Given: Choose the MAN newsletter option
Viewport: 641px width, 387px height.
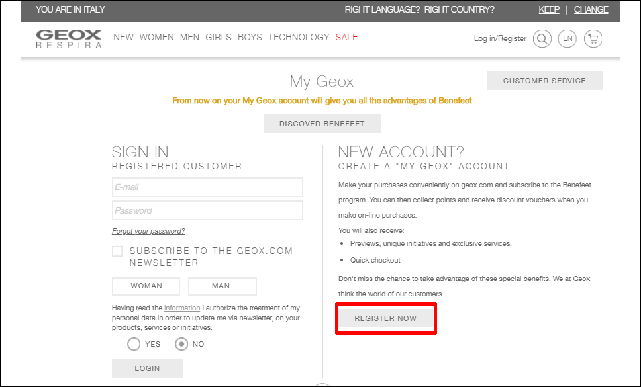Looking at the screenshot, I should tap(222, 286).
